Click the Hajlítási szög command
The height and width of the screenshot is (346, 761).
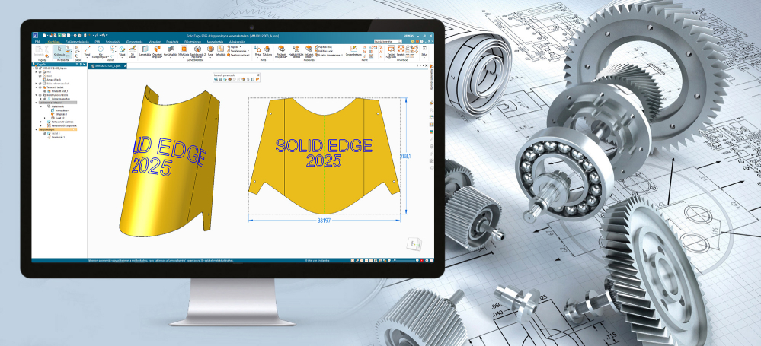[323, 46]
